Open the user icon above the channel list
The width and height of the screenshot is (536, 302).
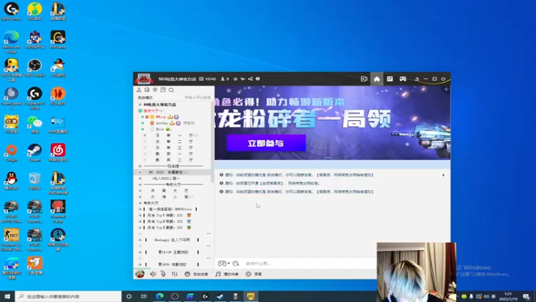point(139,90)
